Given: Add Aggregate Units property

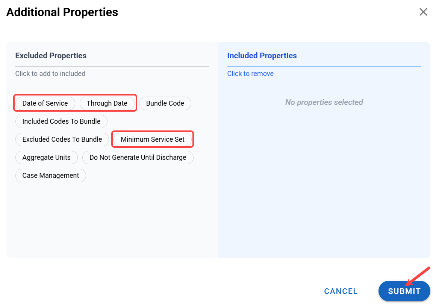Looking at the screenshot, I should tap(46, 158).
